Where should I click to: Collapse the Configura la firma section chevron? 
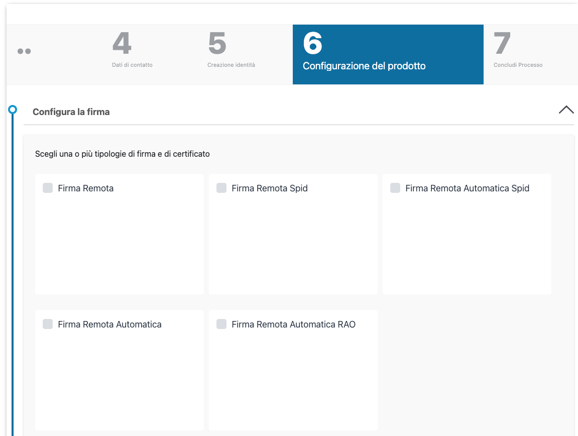pyautogui.click(x=566, y=110)
